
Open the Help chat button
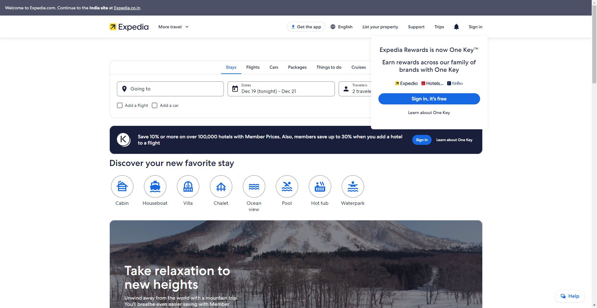click(570, 296)
